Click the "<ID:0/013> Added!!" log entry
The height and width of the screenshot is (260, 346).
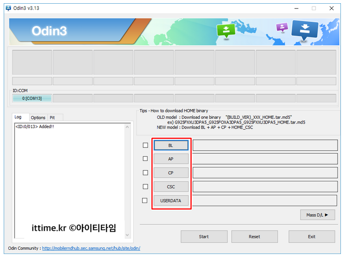pos(35,127)
